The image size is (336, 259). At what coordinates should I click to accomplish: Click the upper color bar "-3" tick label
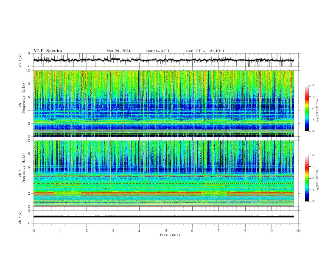(313, 85)
